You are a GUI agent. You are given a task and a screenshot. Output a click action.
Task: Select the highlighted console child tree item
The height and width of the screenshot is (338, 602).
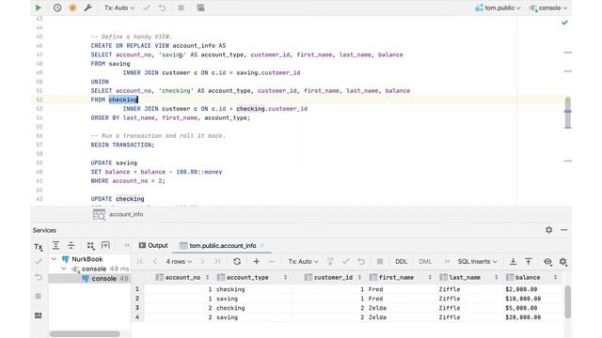tap(89, 278)
